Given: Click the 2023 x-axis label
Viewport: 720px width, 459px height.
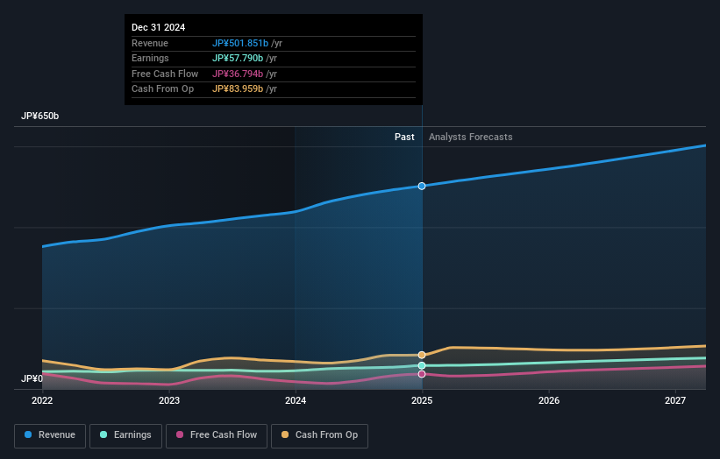Looking at the screenshot, I should point(169,401).
